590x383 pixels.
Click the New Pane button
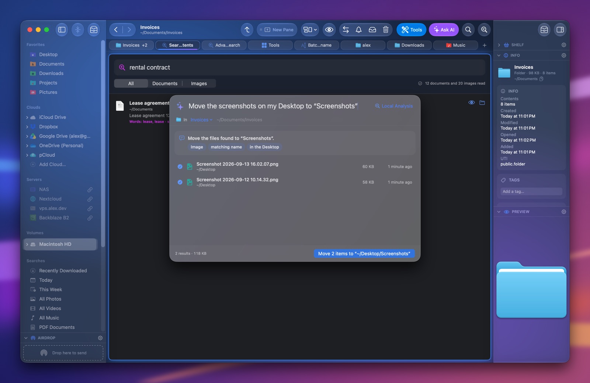(277, 30)
